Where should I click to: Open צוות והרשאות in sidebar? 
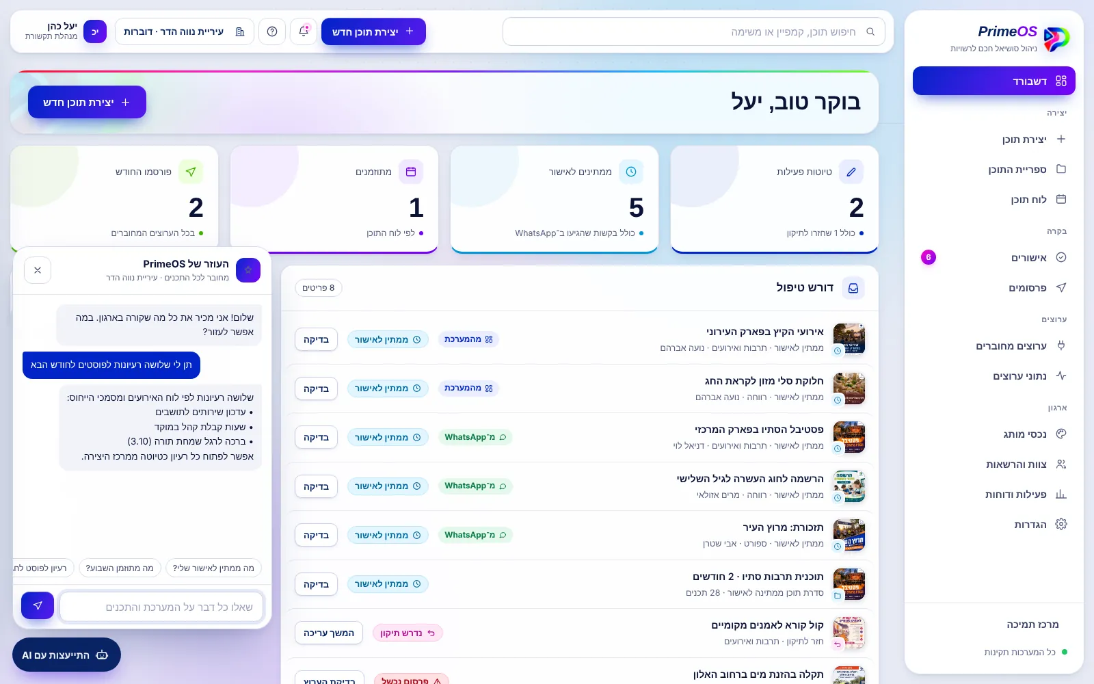[994, 464]
